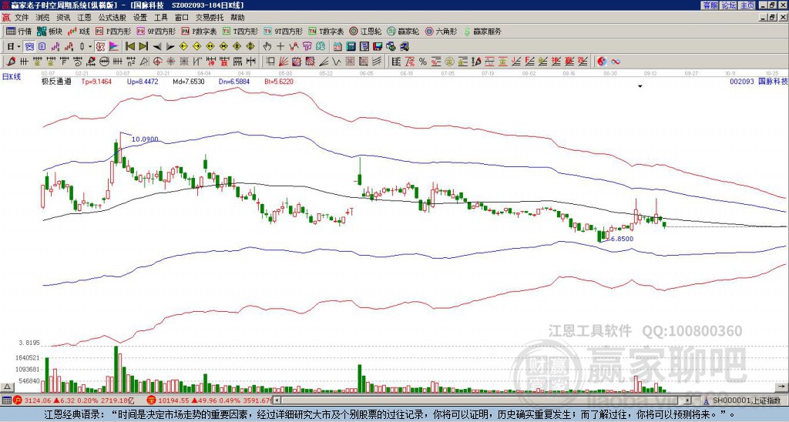Open the 六角形 tool

pos(442,31)
